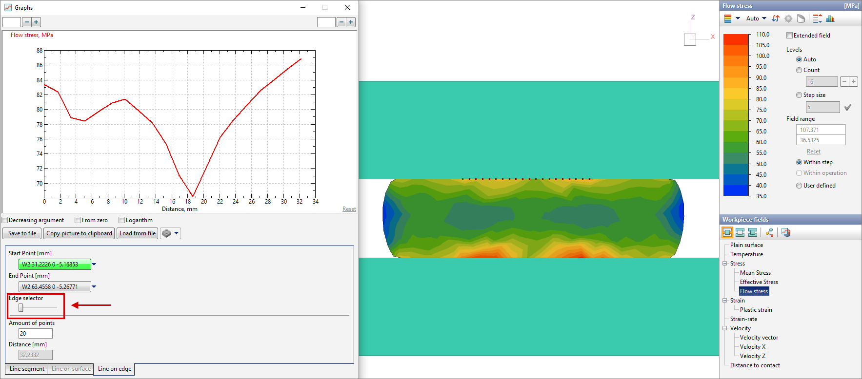
Task: Select Effective Stress in the field tree
Action: click(x=759, y=282)
